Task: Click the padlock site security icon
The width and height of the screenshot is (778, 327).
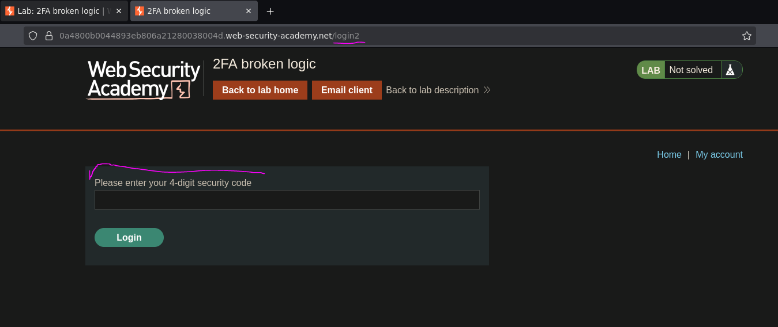Action: pyautogui.click(x=49, y=36)
